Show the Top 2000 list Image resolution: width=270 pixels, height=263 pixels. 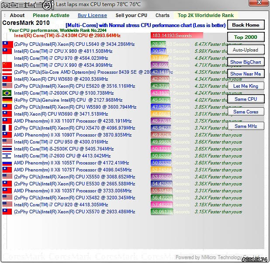(x=246, y=37)
